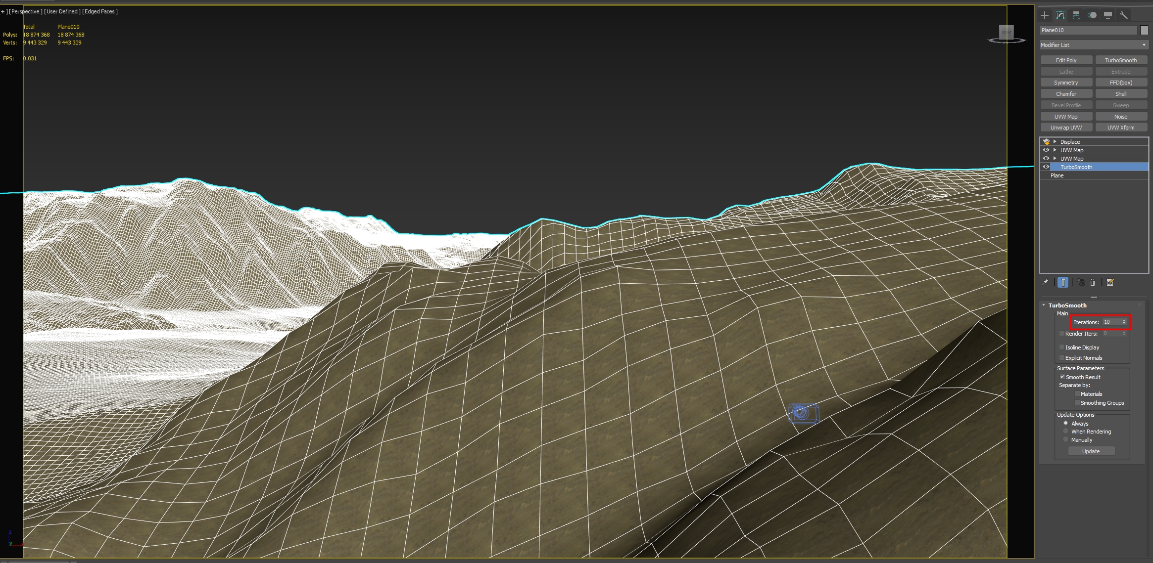
Task: Open the Create command panel tab
Action: coord(1045,15)
